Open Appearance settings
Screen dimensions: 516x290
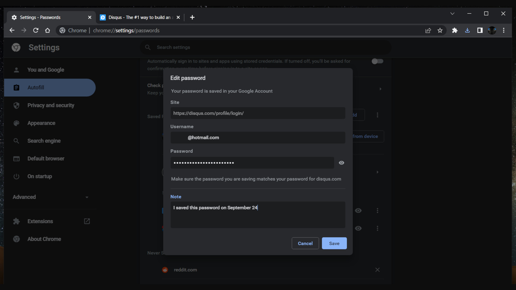(x=50, y=123)
